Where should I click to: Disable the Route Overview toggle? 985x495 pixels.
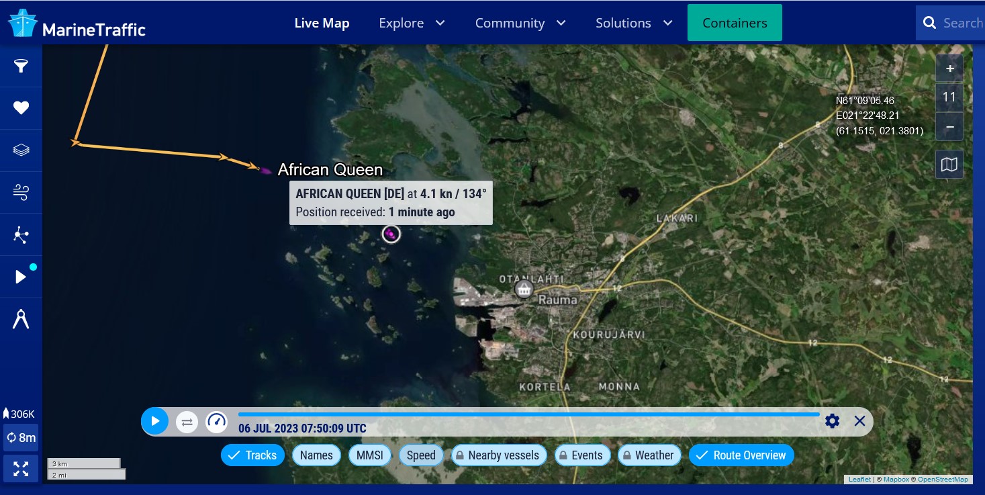point(741,455)
